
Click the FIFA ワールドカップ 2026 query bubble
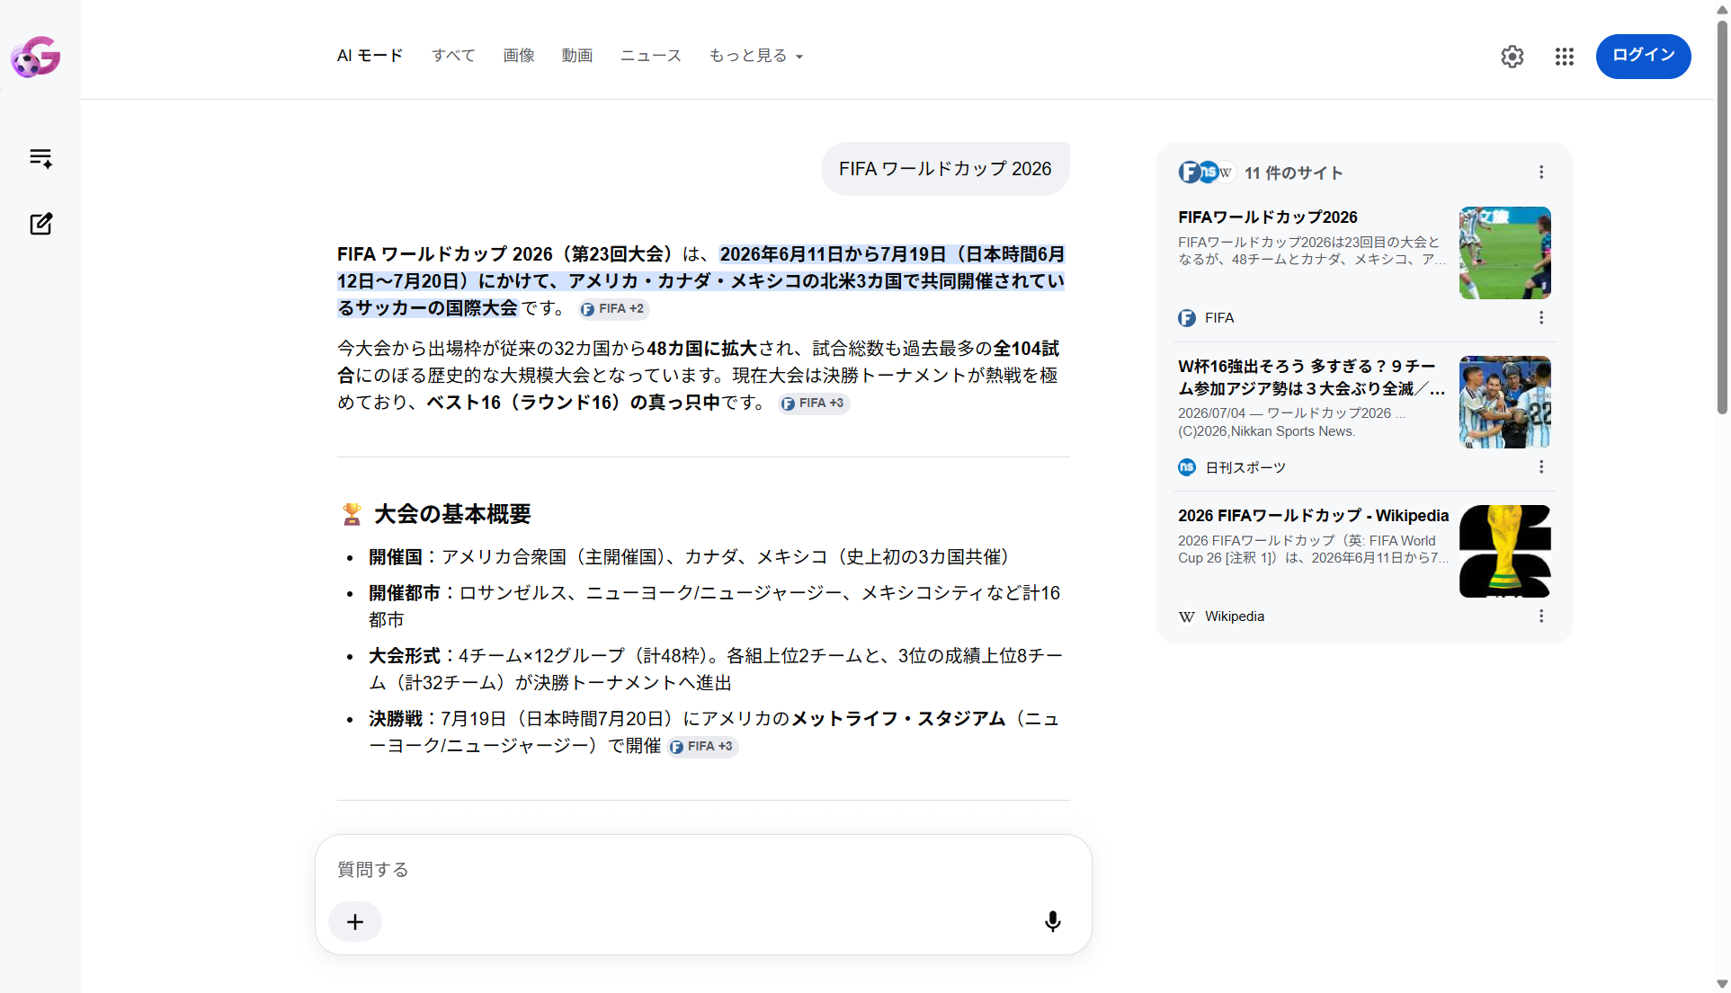point(945,169)
